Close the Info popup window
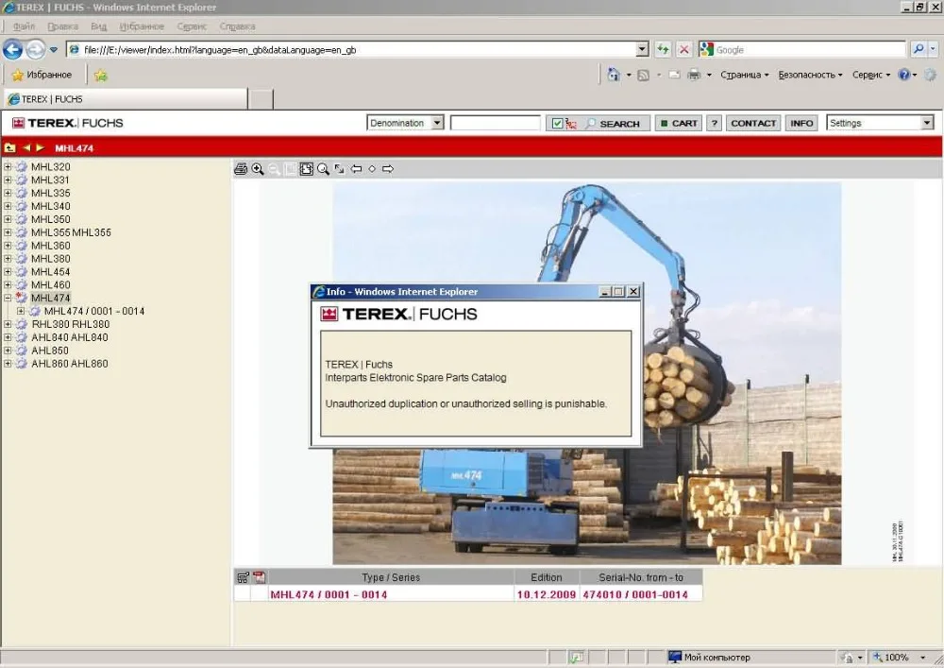944x668 pixels. click(633, 292)
